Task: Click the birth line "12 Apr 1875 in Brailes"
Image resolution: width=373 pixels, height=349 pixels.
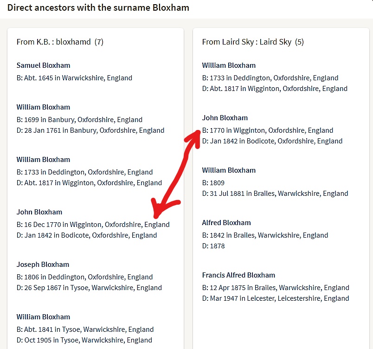Action: click(x=276, y=288)
